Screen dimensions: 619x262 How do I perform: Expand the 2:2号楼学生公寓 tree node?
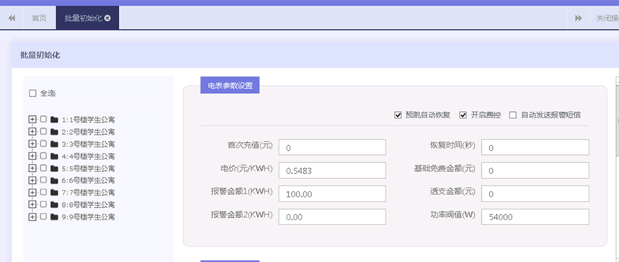click(33, 132)
